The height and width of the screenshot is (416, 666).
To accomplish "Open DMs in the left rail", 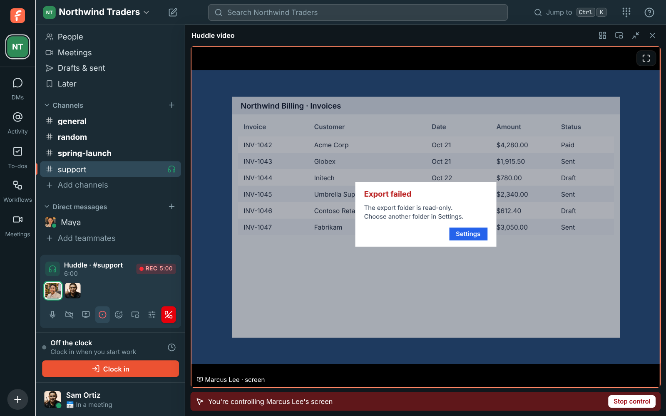I will tap(17, 89).
